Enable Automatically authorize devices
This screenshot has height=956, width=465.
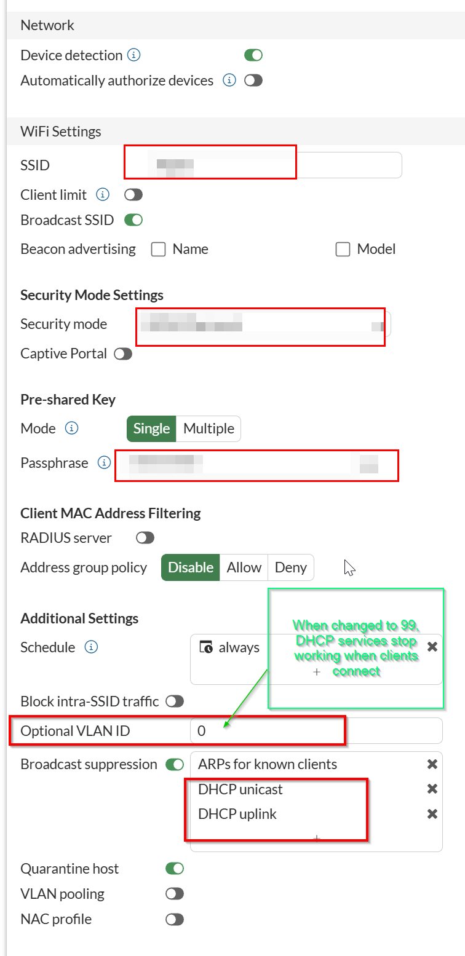[x=253, y=81]
